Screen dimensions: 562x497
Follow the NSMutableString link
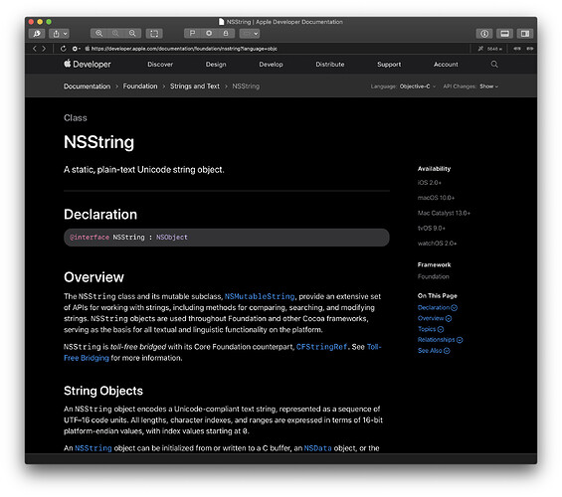[x=260, y=296]
